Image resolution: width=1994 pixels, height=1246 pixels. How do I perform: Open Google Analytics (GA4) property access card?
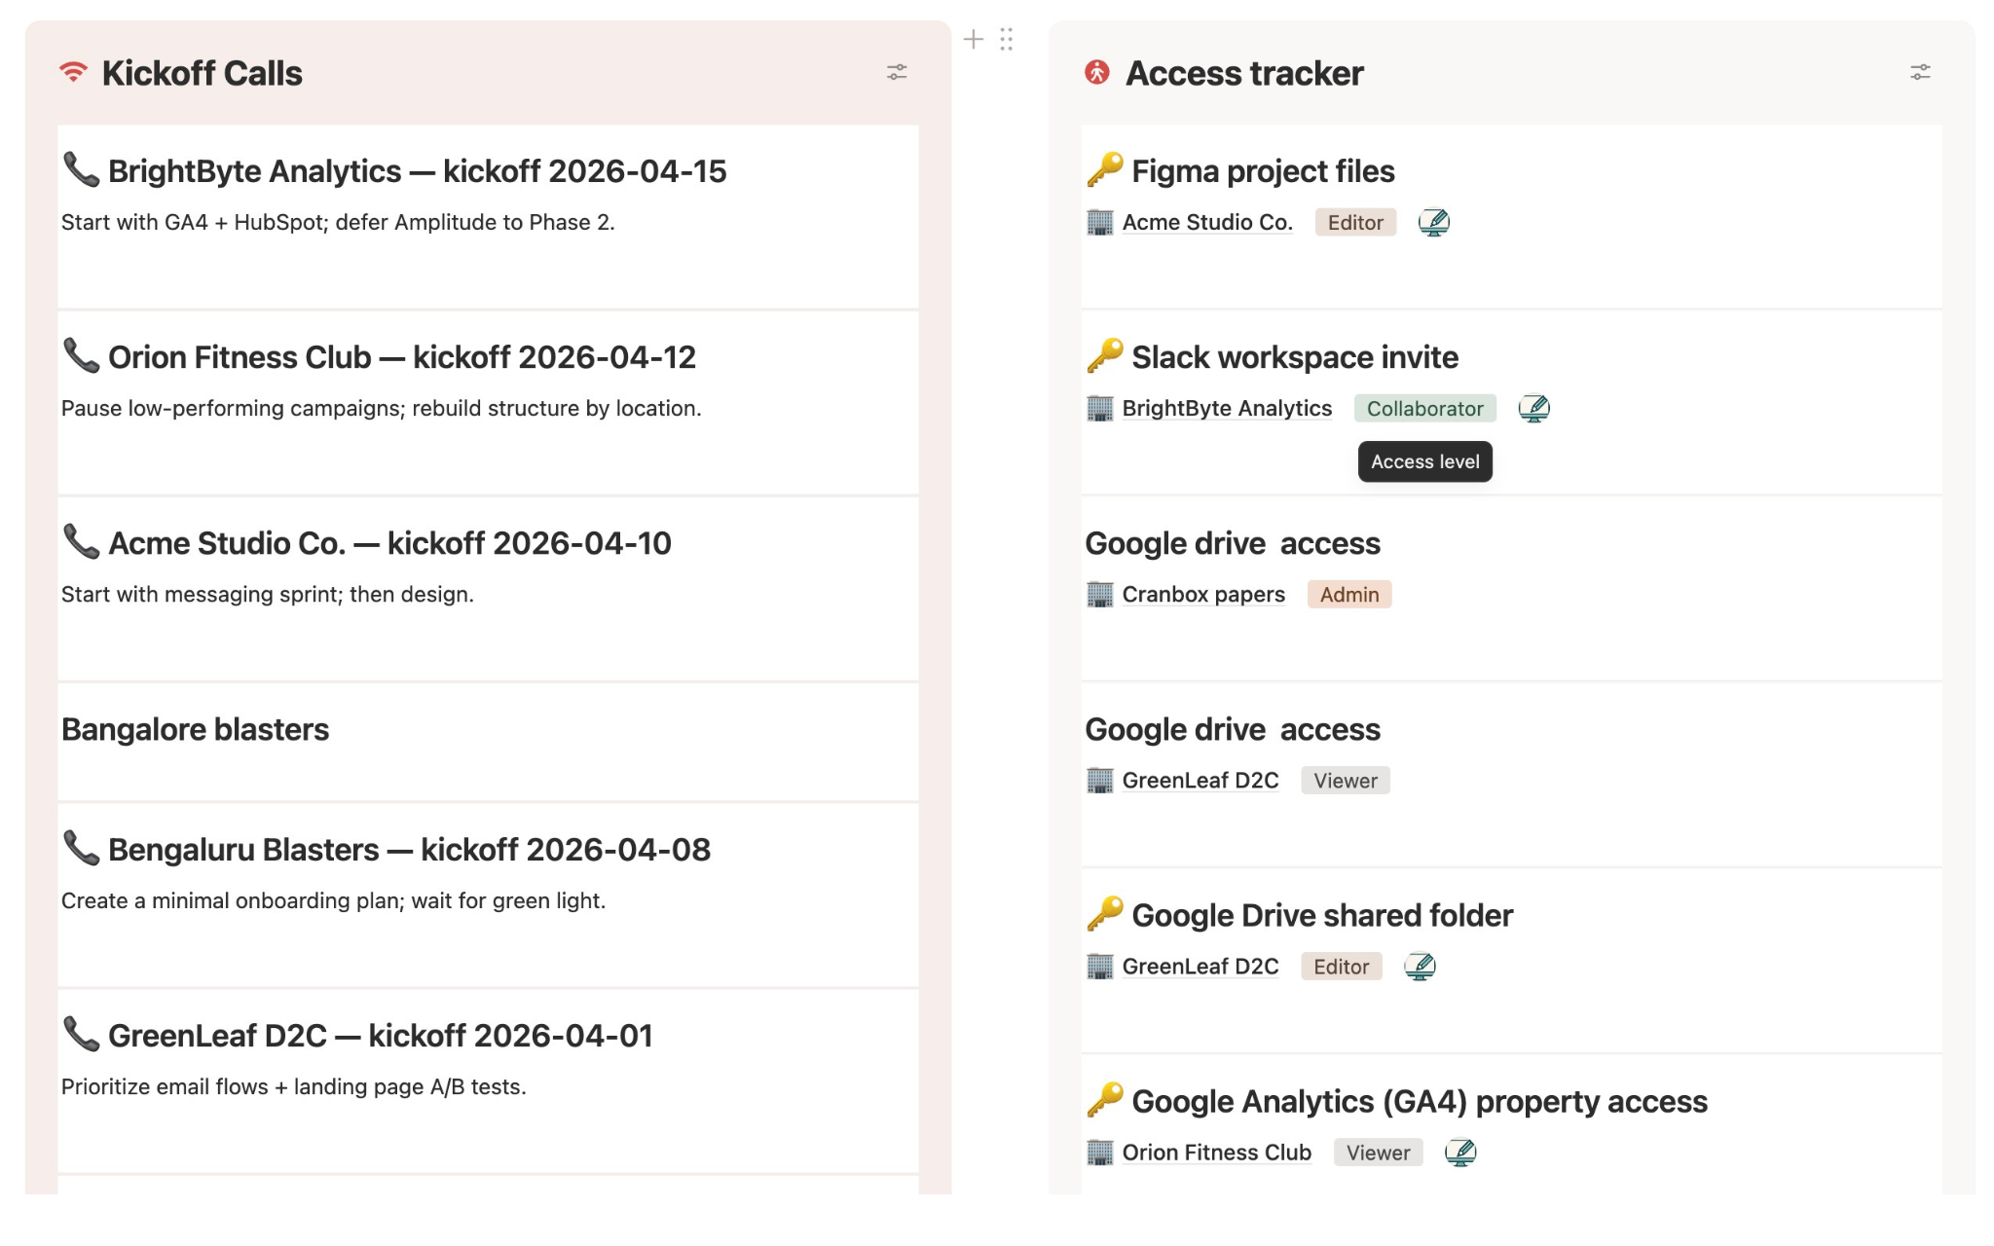(x=1420, y=1101)
